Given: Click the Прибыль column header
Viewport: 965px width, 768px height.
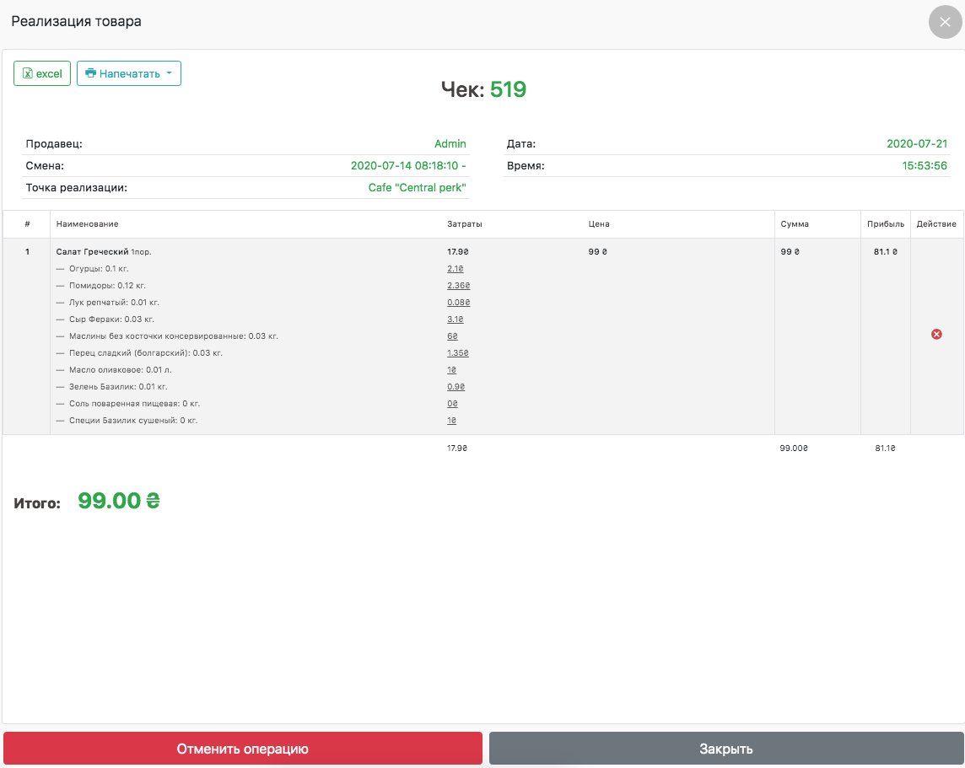Looking at the screenshot, I should pos(886,224).
